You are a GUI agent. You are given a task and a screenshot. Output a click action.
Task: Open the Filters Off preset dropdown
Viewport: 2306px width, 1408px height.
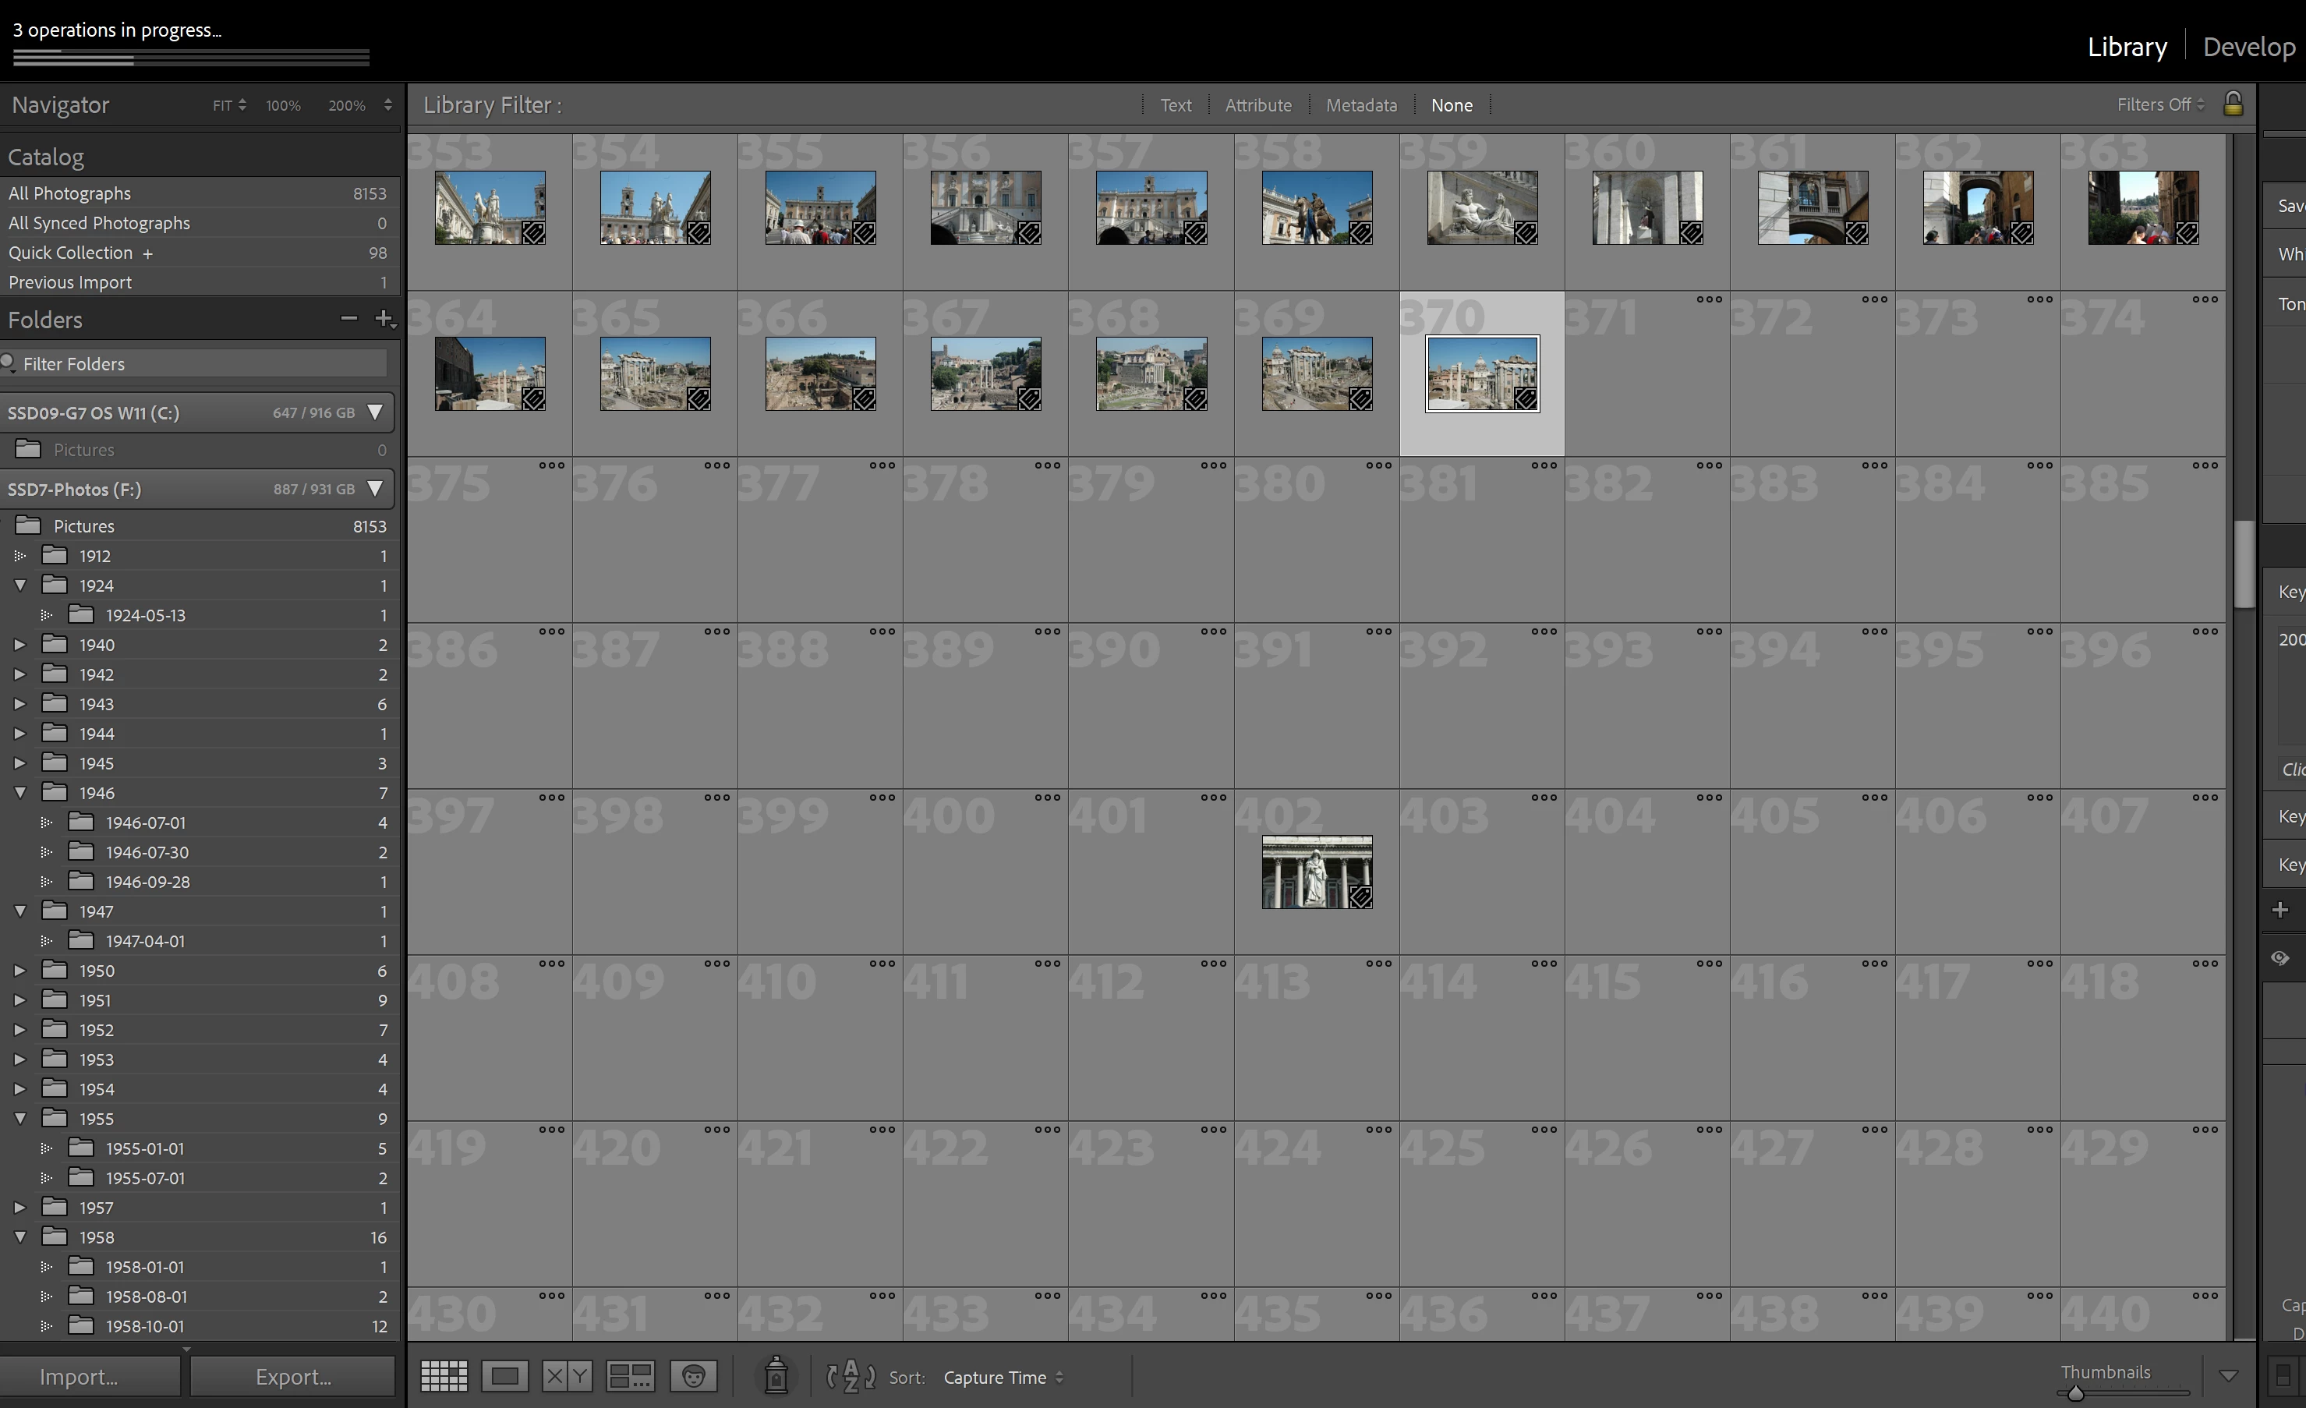(x=2160, y=104)
